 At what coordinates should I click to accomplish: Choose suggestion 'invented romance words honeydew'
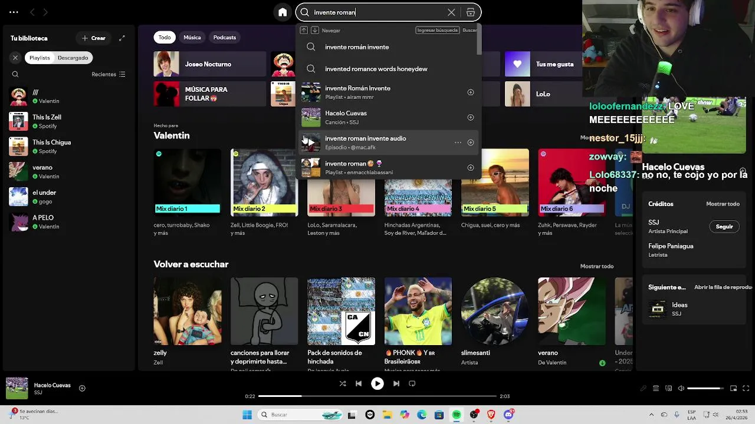[x=388, y=69]
